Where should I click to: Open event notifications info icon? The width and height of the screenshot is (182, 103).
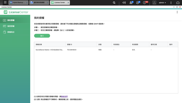(x=144, y=3)
